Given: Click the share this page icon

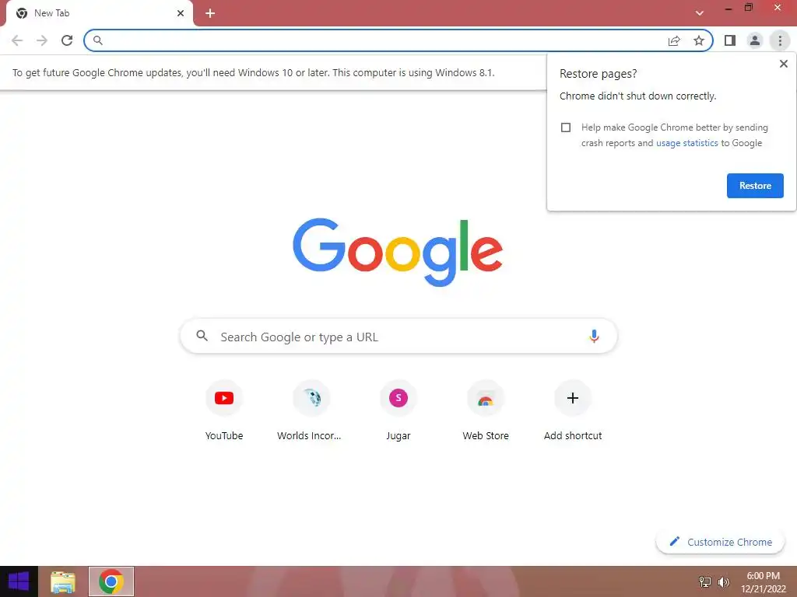Looking at the screenshot, I should 674,40.
